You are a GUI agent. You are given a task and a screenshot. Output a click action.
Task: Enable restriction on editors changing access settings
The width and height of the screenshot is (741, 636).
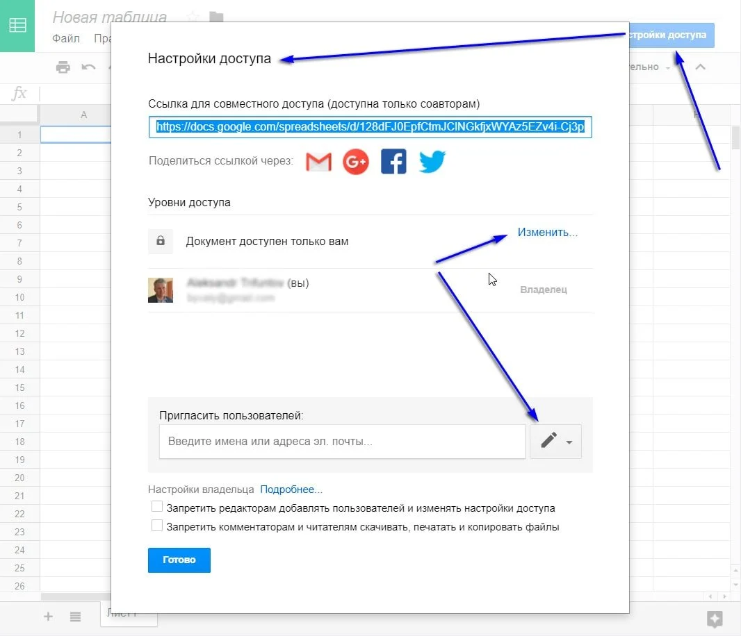[157, 506]
